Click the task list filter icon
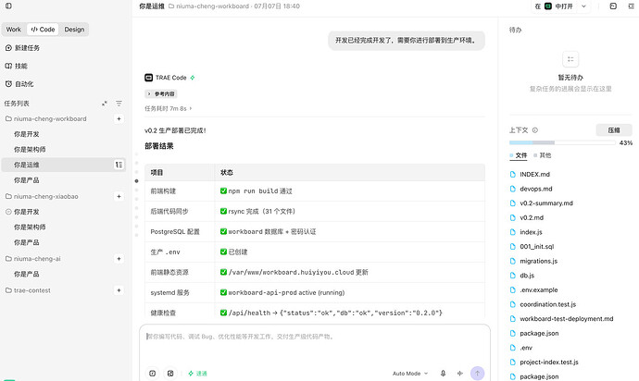This screenshot has height=381, width=639. point(119,104)
